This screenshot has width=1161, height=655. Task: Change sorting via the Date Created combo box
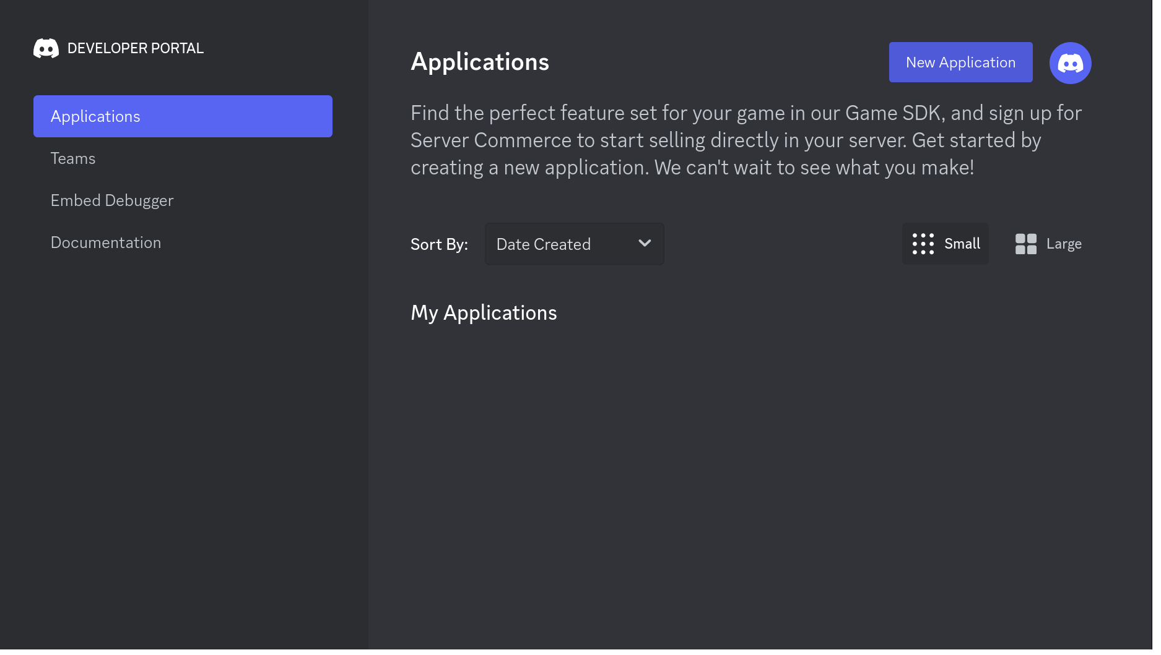[573, 244]
